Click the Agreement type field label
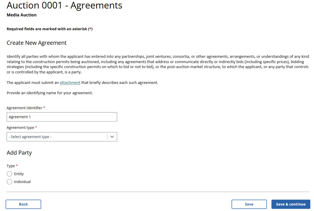 (x=20, y=128)
